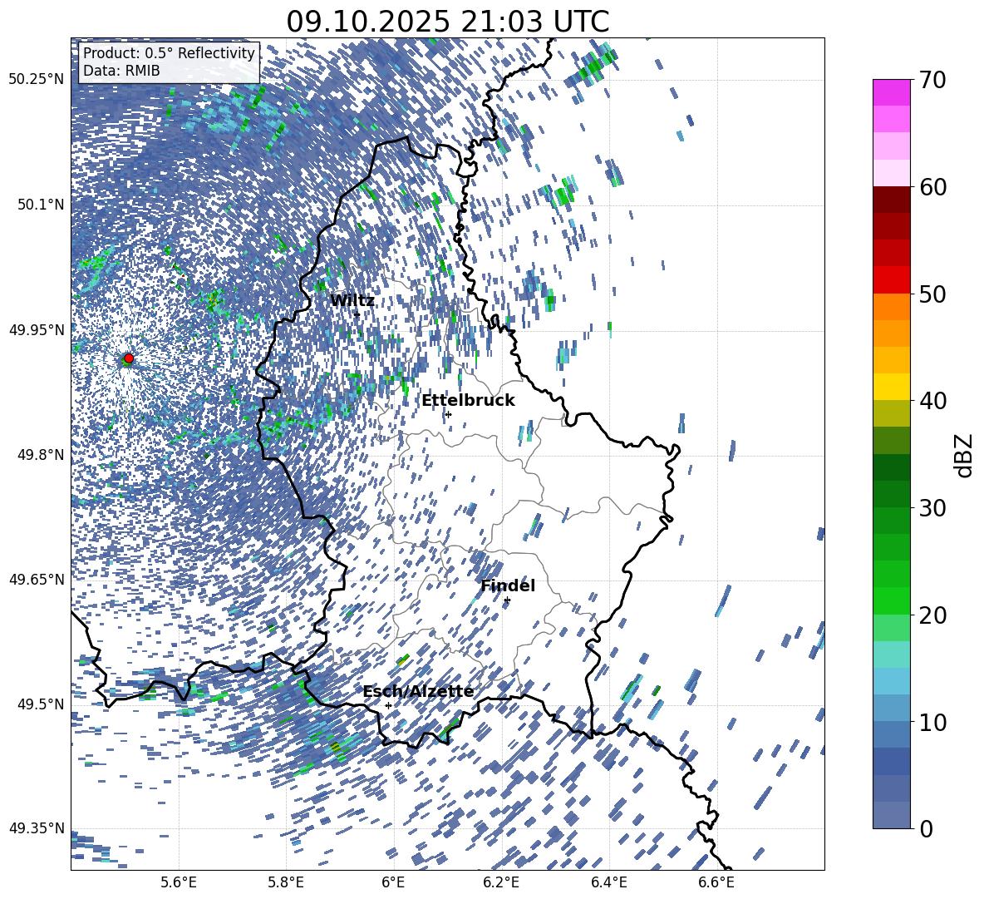The height and width of the screenshot is (899, 984).
Task: Click the Findel city label
Action: coord(508,585)
